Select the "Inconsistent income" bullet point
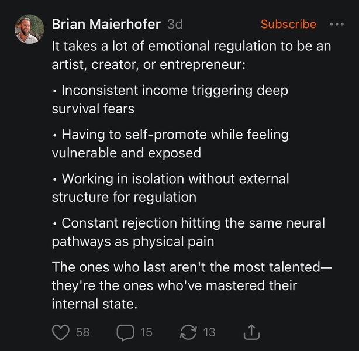Screen dimensions: 359x351 click(170, 100)
